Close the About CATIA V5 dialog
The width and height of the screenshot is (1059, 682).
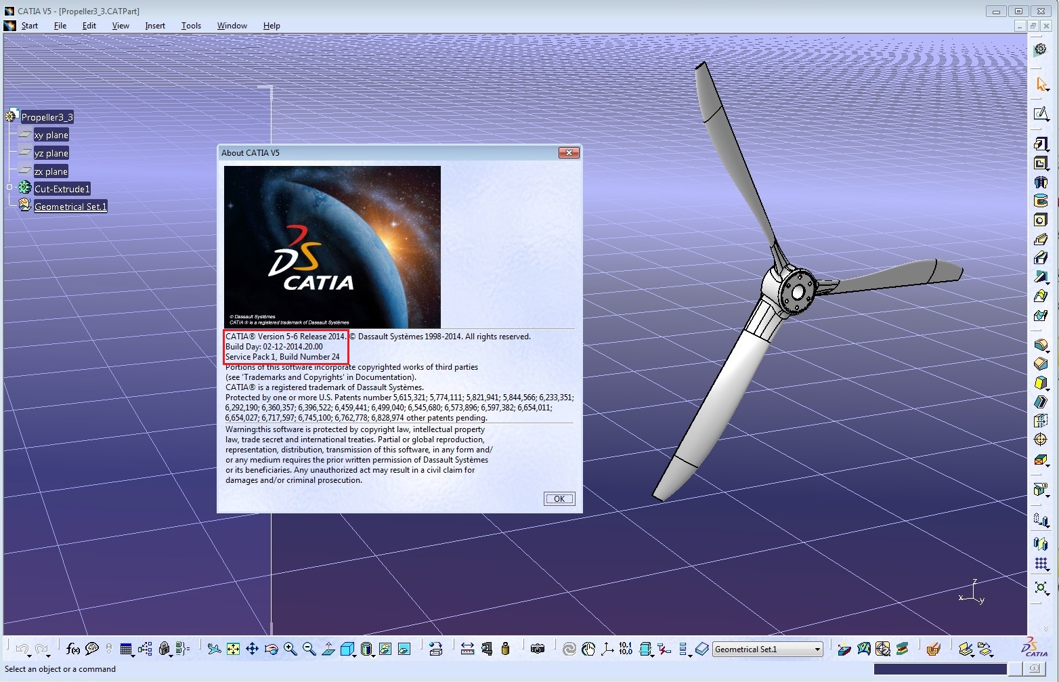pos(569,153)
